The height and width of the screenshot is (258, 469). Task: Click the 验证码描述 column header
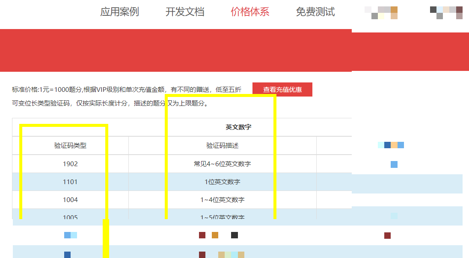[222, 146]
